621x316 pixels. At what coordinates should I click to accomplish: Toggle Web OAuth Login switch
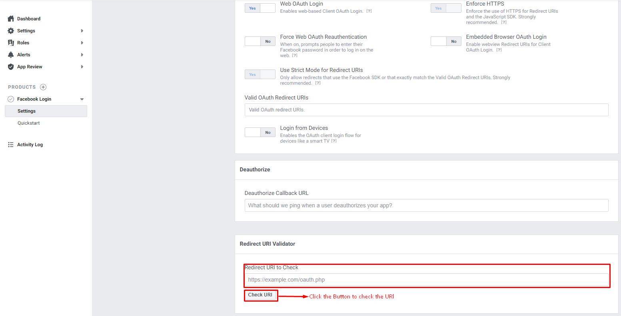[x=260, y=8]
